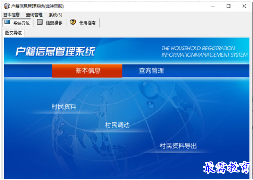
Task: Minimize the 户籍信息管理系统 window
Action: pyautogui.click(x=213, y=6)
